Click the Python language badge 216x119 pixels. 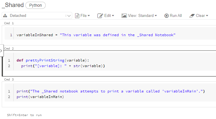36,5
